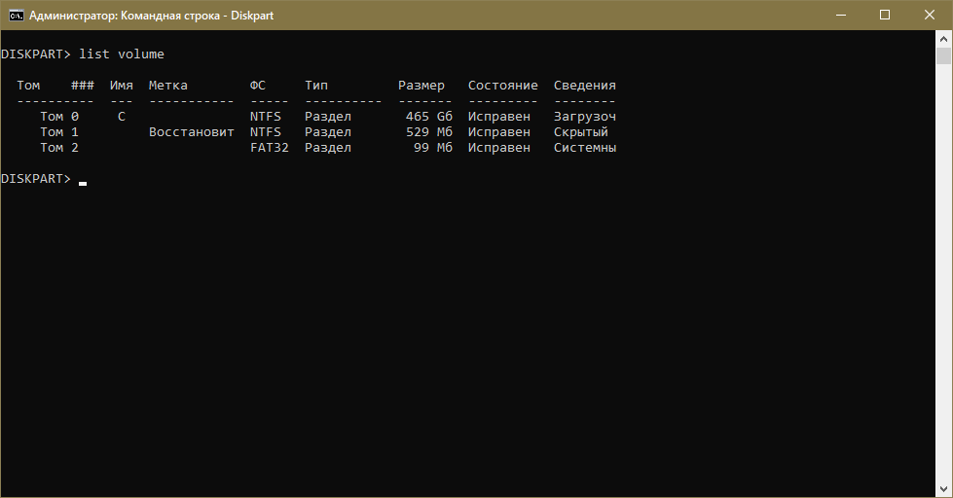The width and height of the screenshot is (953, 498).
Task: Click the Command Prompt system menu icon
Action: [x=17, y=15]
